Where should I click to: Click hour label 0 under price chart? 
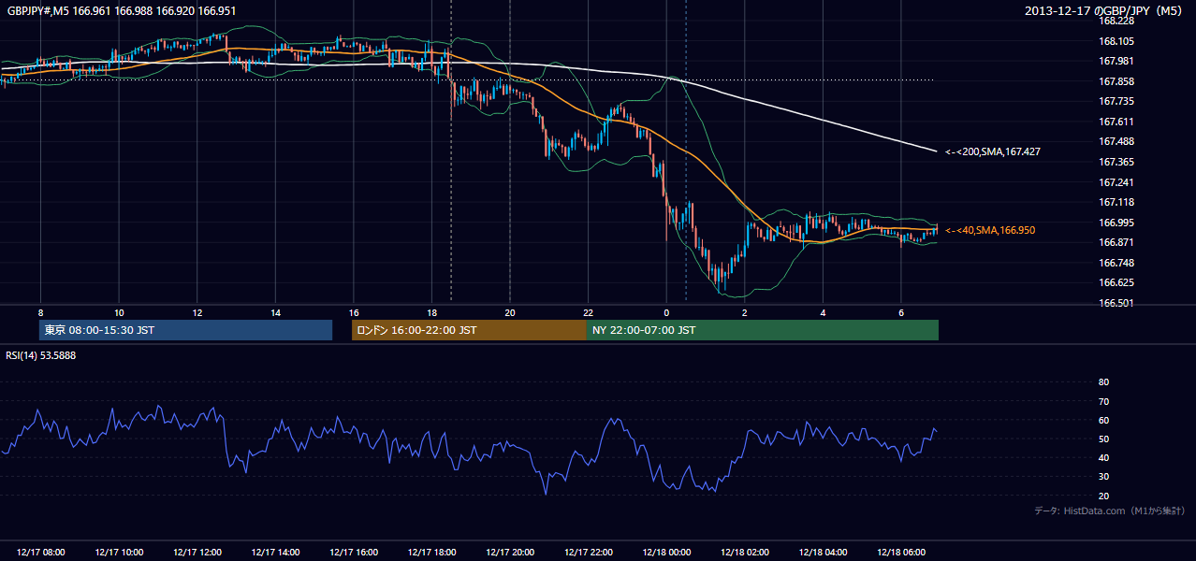click(x=666, y=312)
